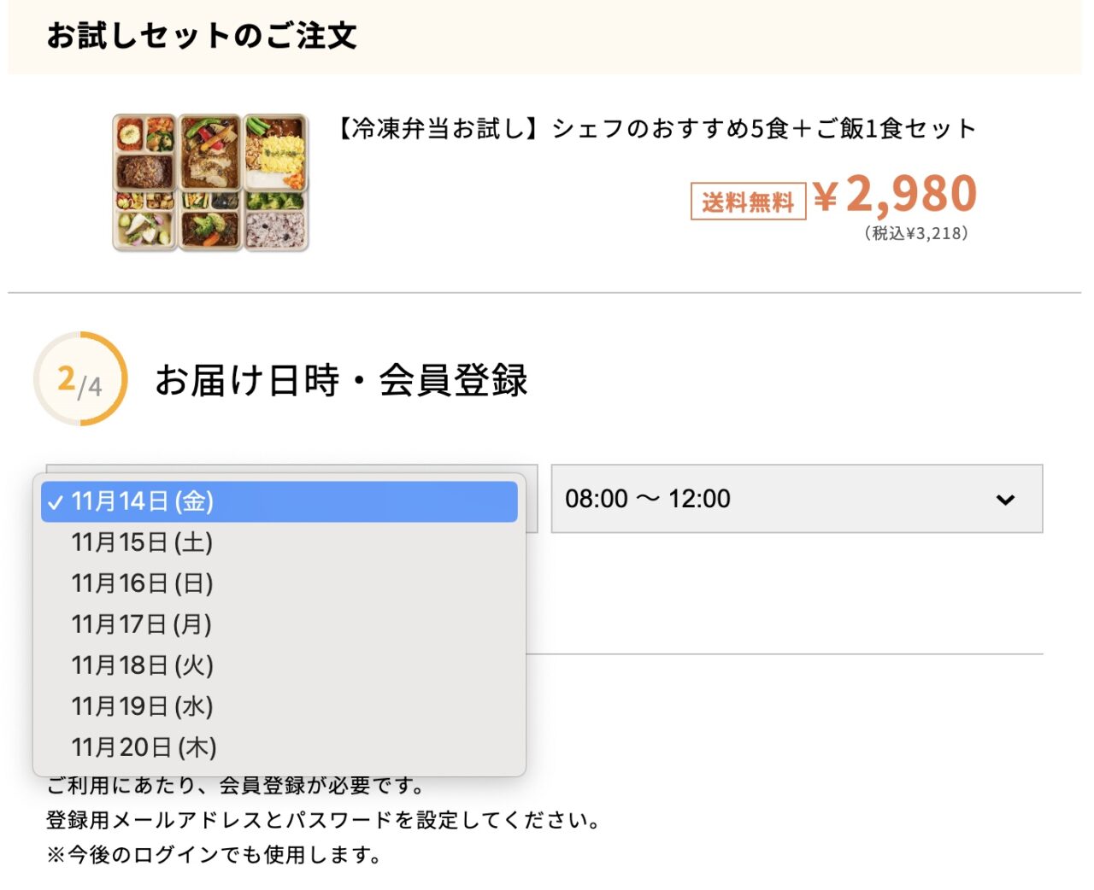The height and width of the screenshot is (890, 1094).
Task: Click the time selector chevron arrow
Action: tap(1005, 500)
